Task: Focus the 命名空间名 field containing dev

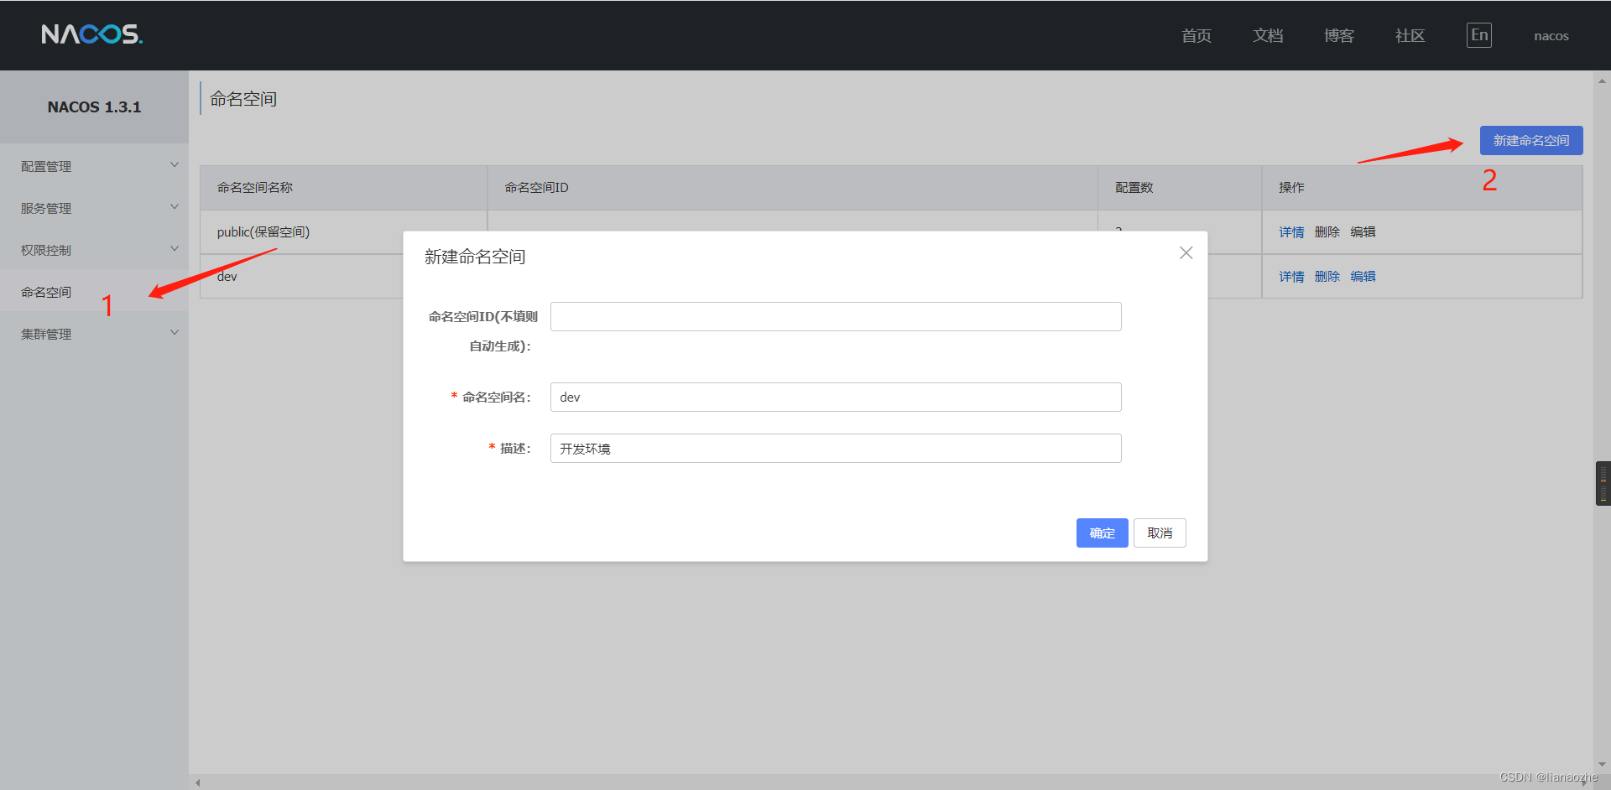Action: click(836, 397)
